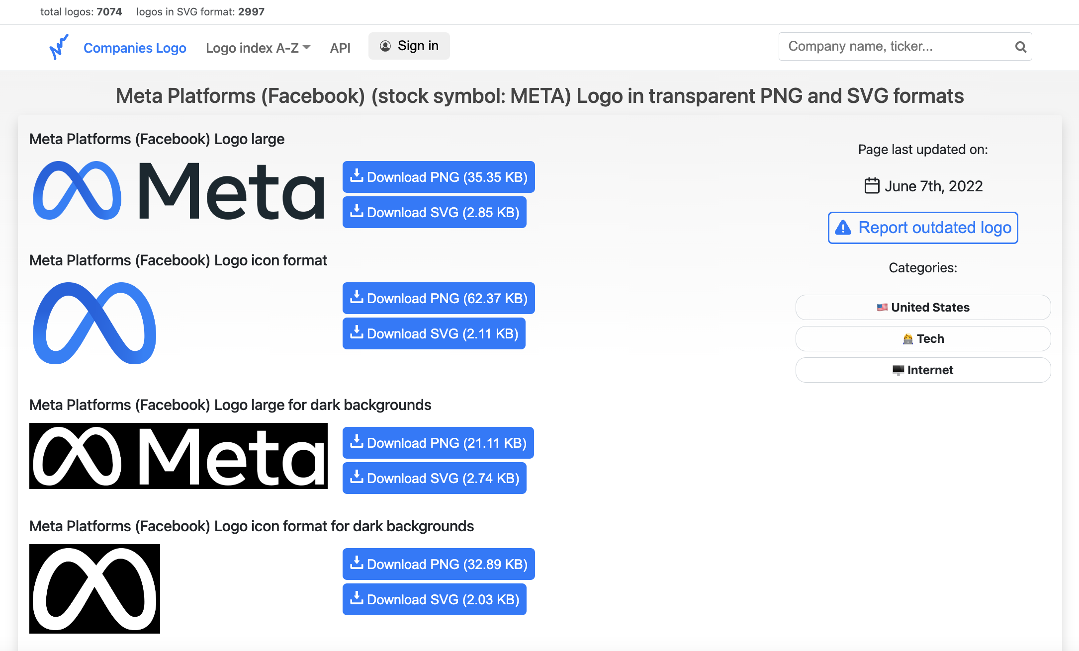Click the calendar icon beside June 7th, 2022
Viewport: 1079px width, 651px height.
(x=872, y=186)
